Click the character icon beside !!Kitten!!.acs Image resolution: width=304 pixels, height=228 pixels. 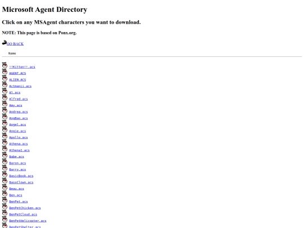click(5, 65)
